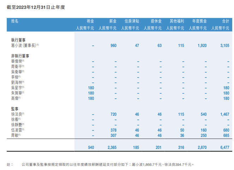234x170 pixels.
Task: Select the 姓名 column header
Action: [x=14, y=21]
